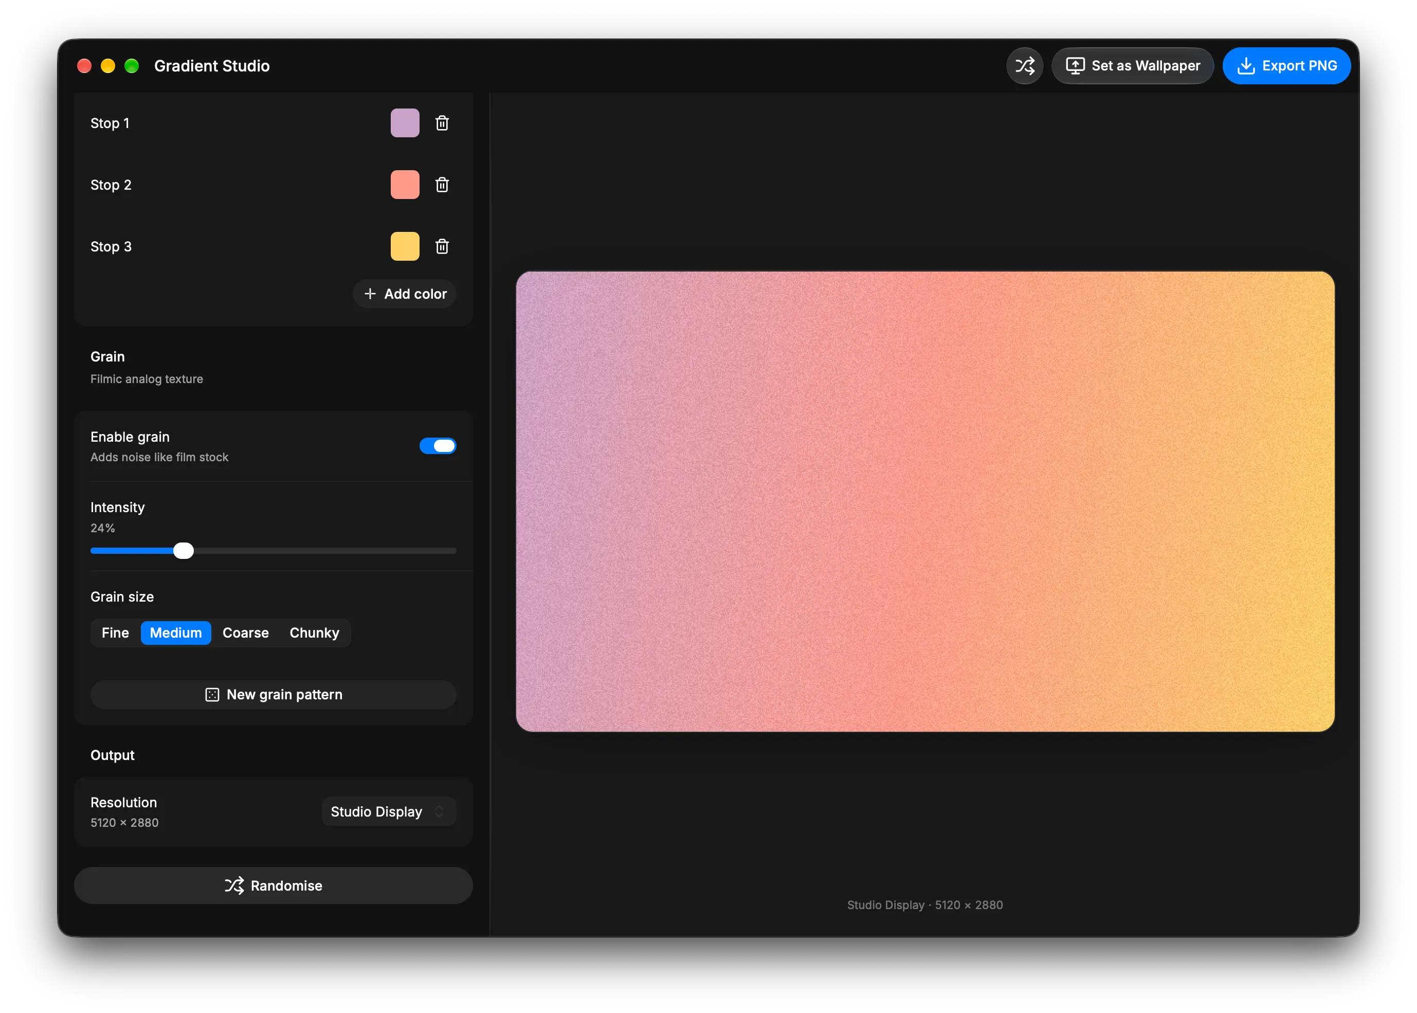Click the Intensity slider handle
This screenshot has height=1013, width=1417.
184,551
